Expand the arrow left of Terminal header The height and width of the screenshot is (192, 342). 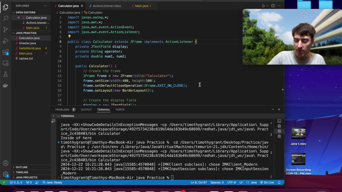click(x=53, y=116)
